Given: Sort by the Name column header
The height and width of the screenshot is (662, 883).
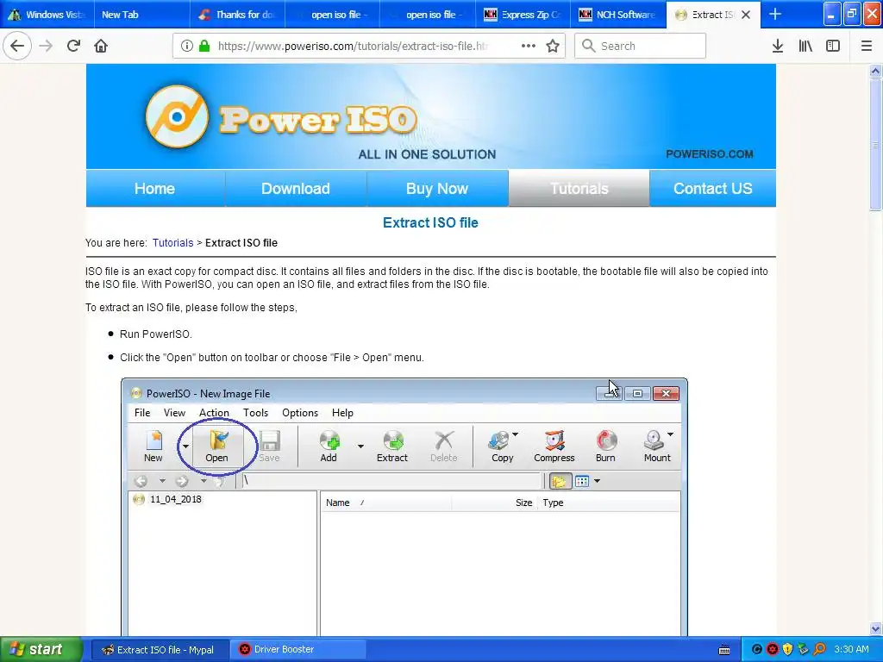Looking at the screenshot, I should (338, 503).
